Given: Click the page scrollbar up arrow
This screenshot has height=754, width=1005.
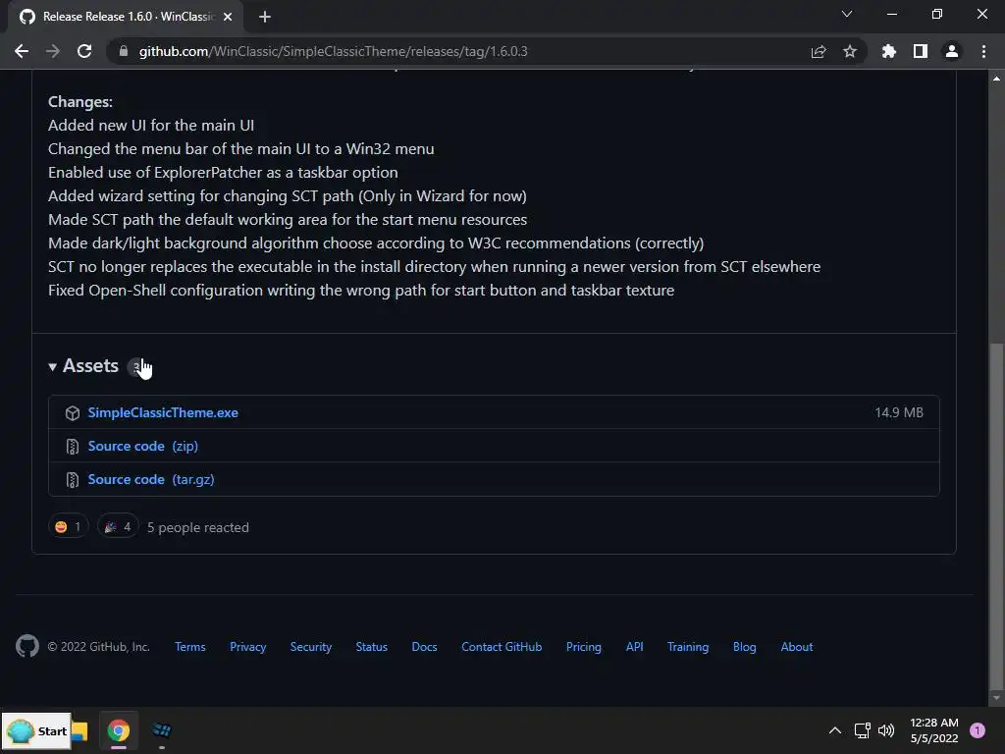Looking at the screenshot, I should click(x=996, y=79).
